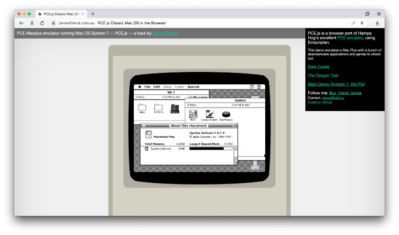Open the Dark Castle demo link
The image size is (399, 235).
(x=318, y=67)
